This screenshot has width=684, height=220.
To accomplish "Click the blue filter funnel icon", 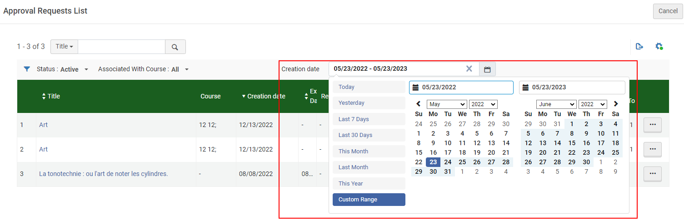I will 27,69.
